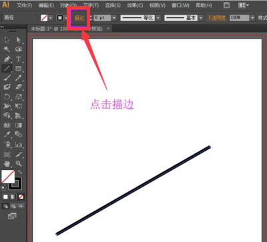Swap fill and stroke colors
This screenshot has height=242, width=267.
20,172
